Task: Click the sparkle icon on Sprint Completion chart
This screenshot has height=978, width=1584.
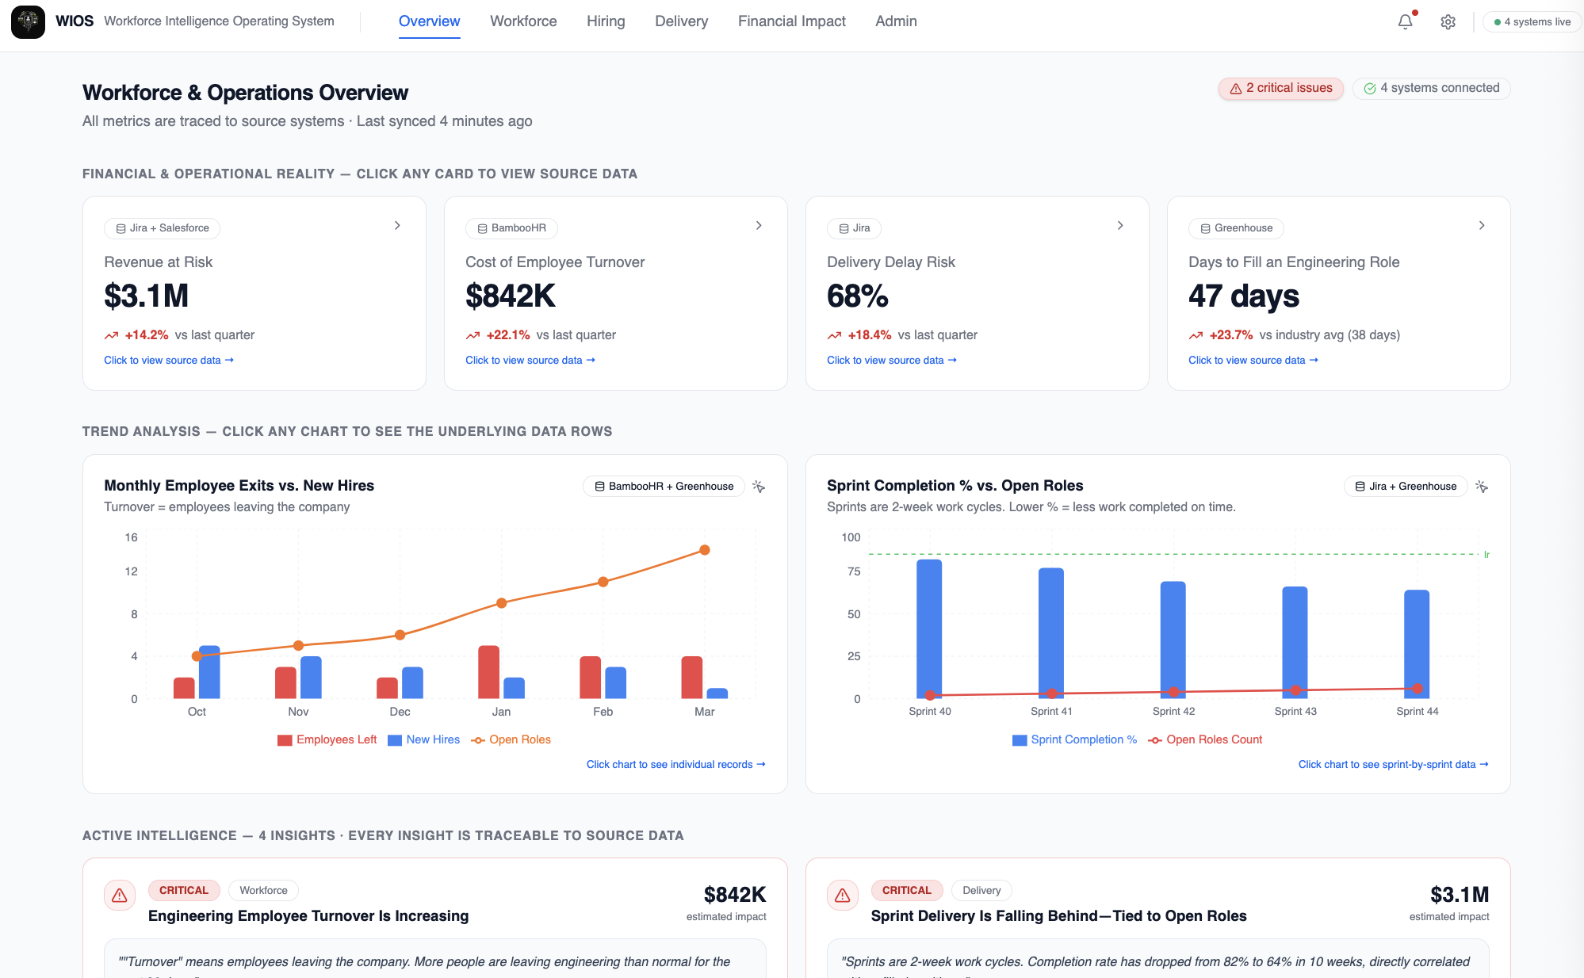Action: point(1482,487)
